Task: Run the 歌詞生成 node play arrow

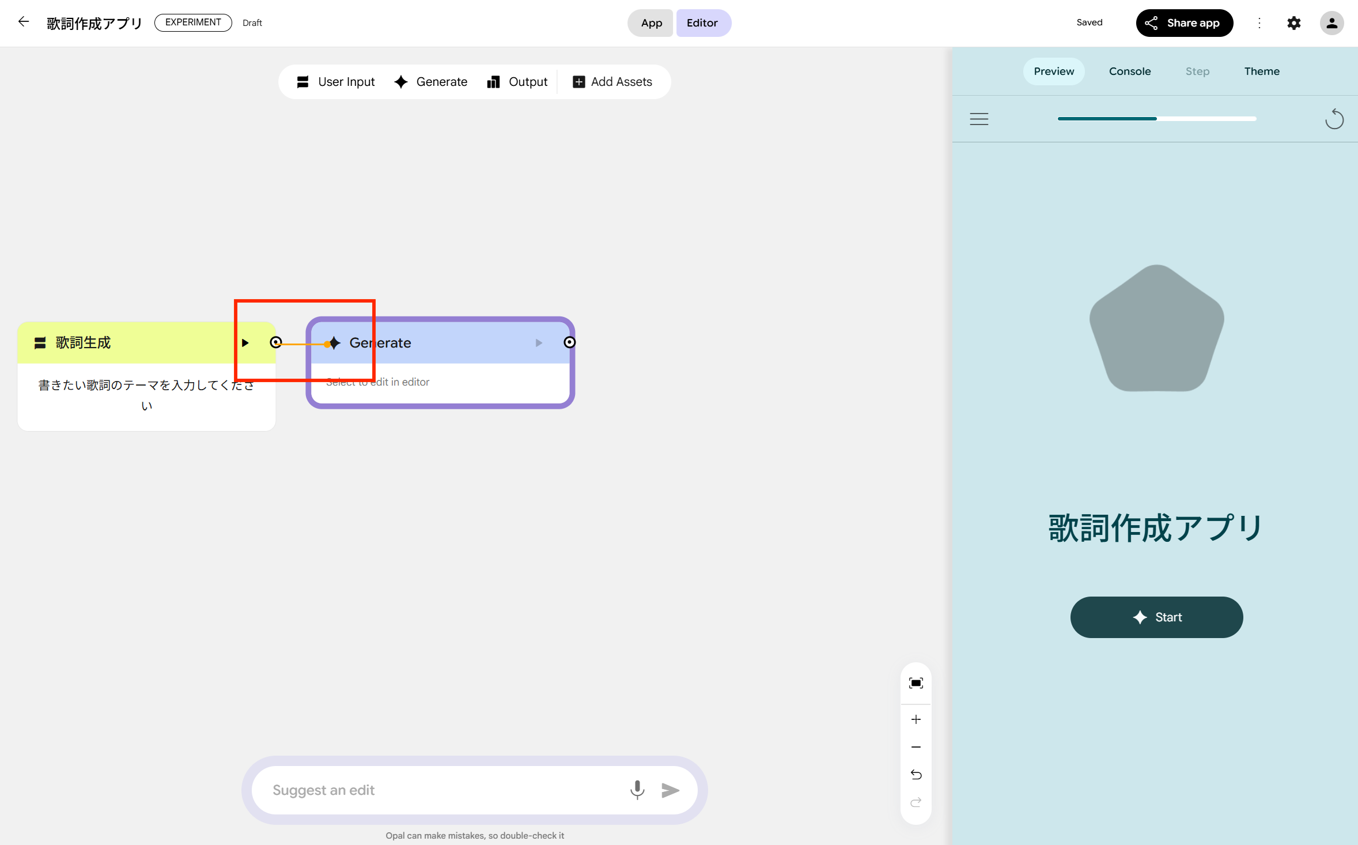Action: click(245, 343)
